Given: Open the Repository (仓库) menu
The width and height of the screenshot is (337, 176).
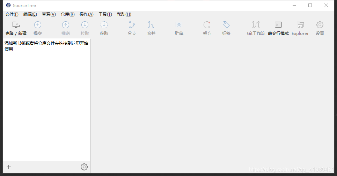Looking at the screenshot, I should [x=68, y=14].
